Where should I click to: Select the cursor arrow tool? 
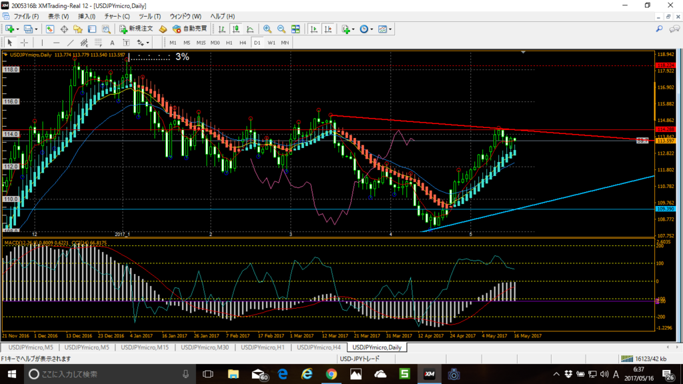(x=10, y=43)
